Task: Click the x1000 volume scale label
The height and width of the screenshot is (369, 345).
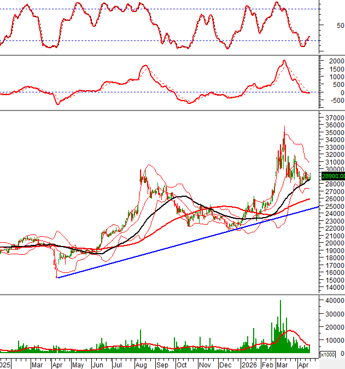Action: 327,355
